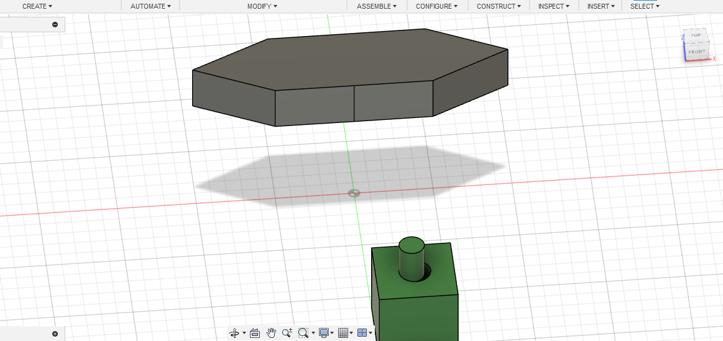The width and height of the screenshot is (723, 341).
Task: Click the FRONT face of the ViewCube
Action: [x=696, y=52]
